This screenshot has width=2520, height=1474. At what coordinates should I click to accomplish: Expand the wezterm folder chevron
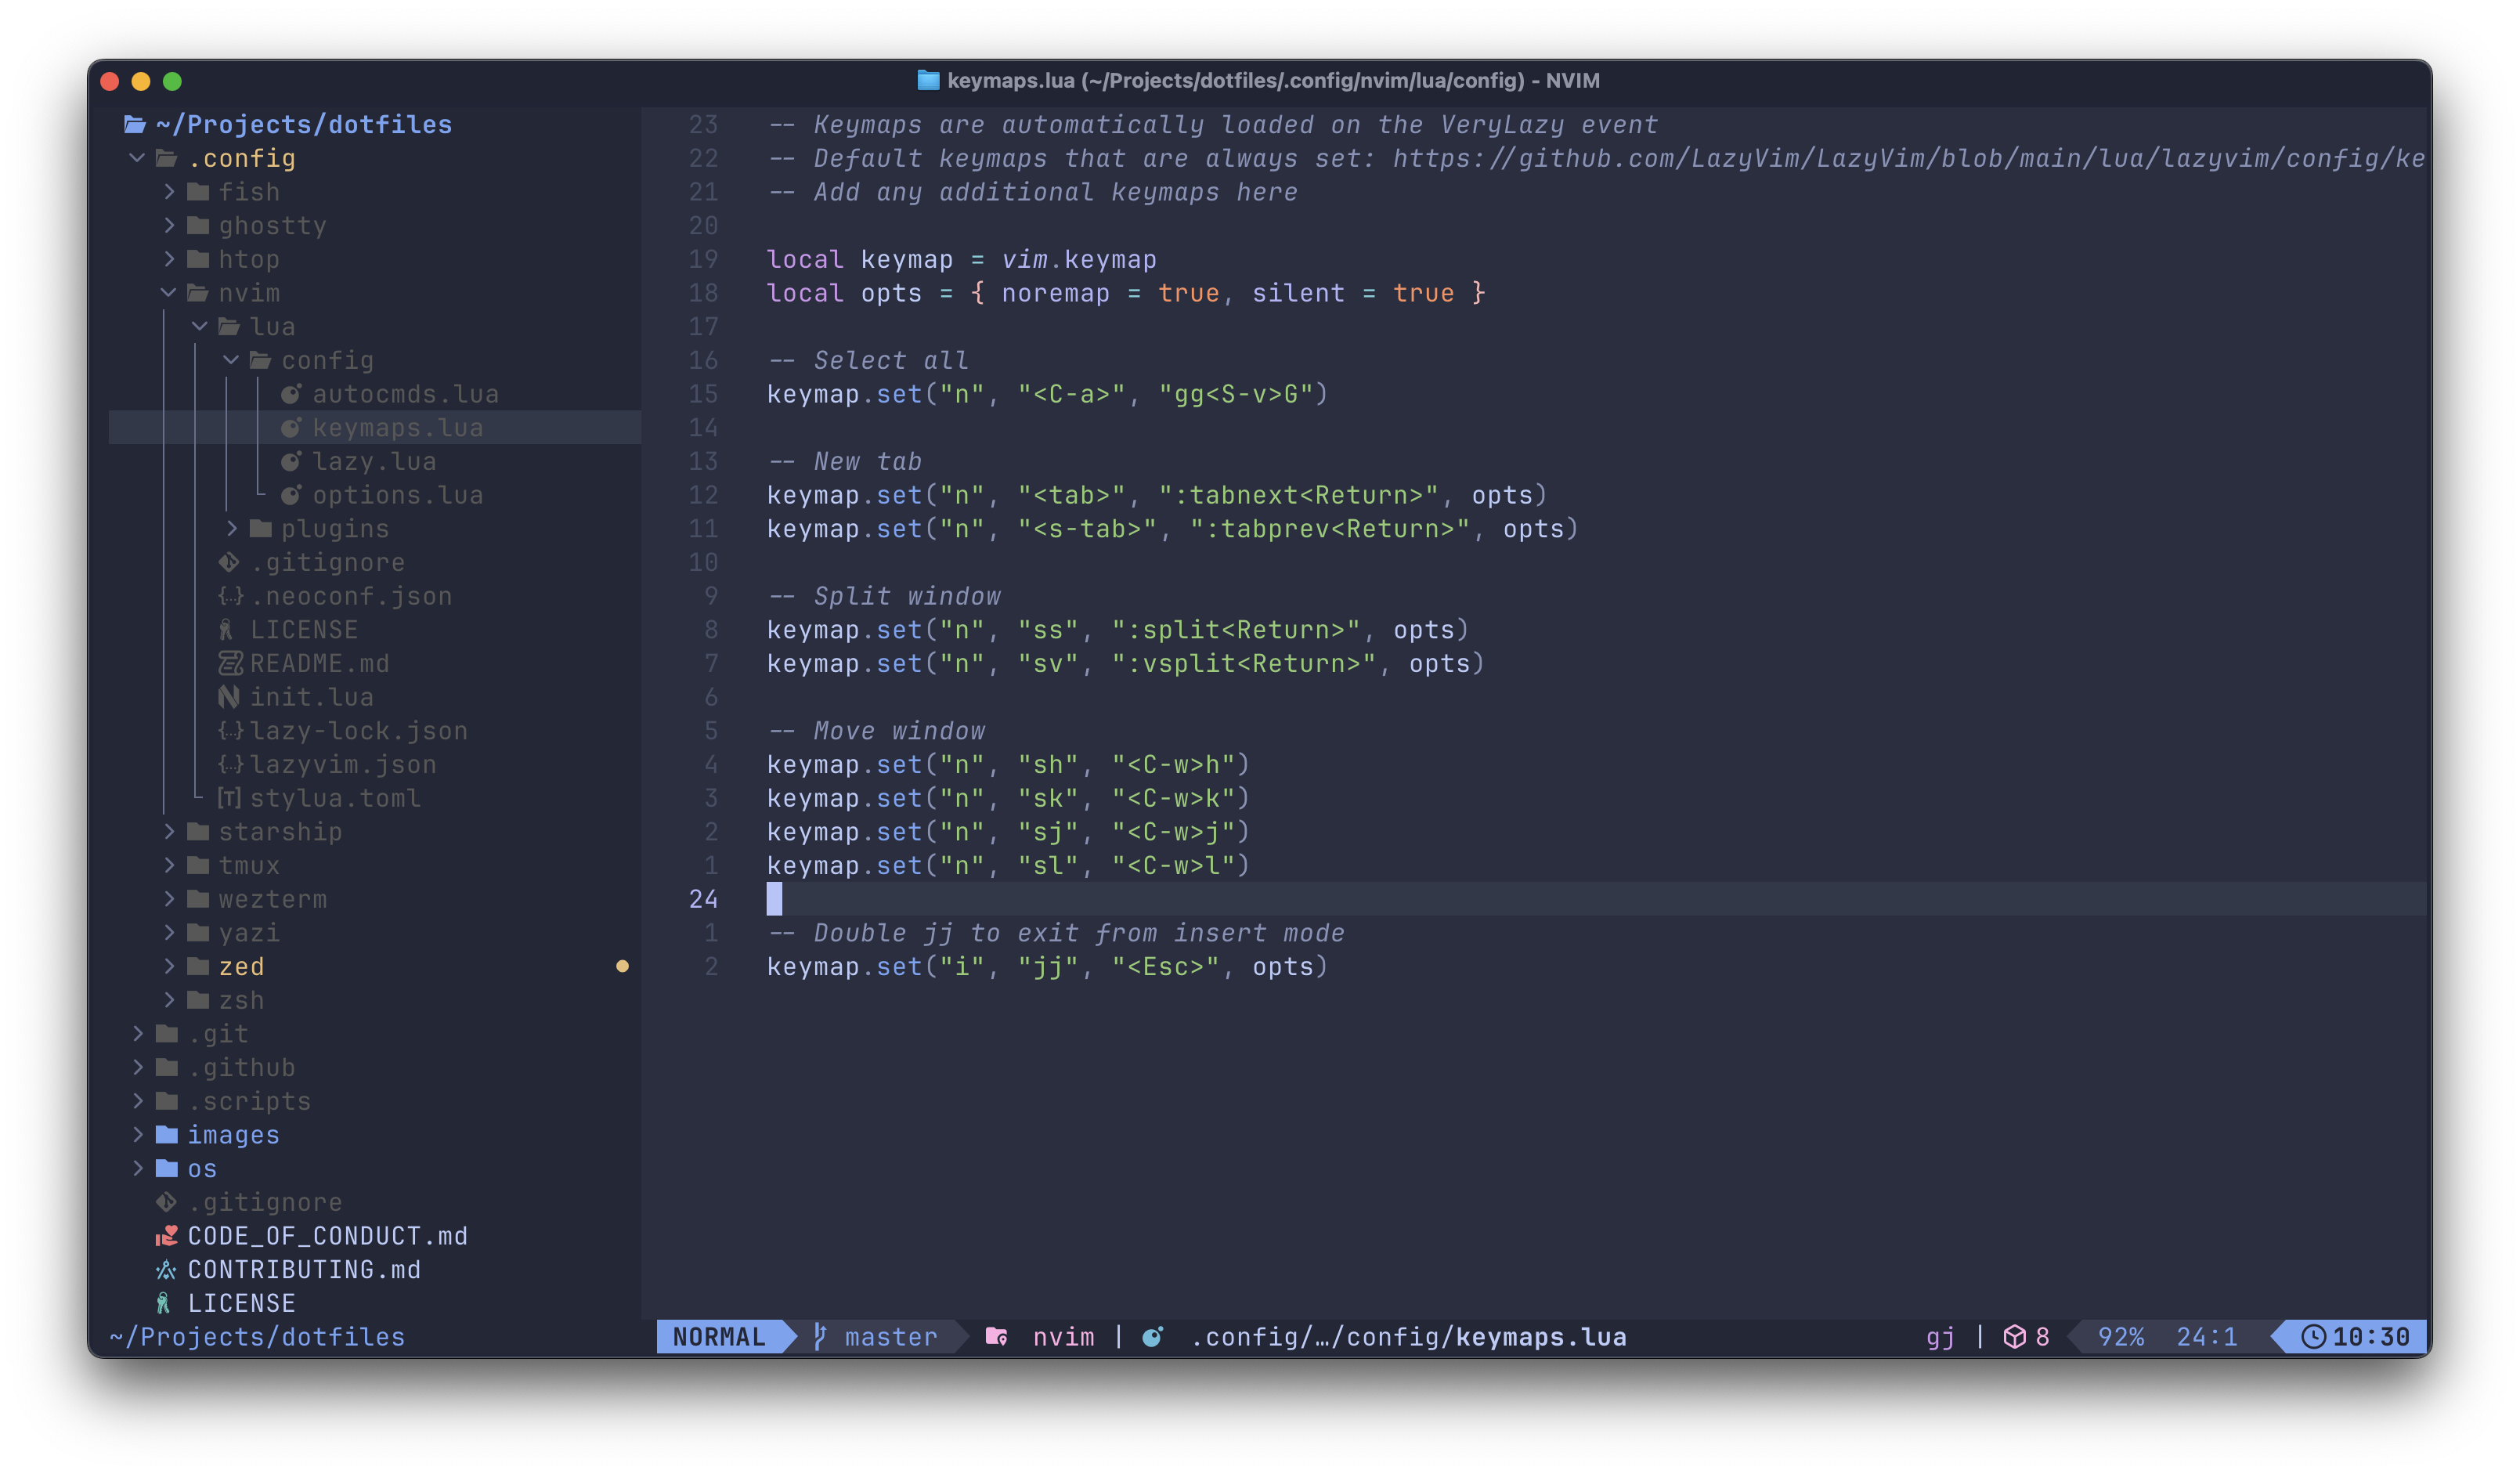(169, 899)
